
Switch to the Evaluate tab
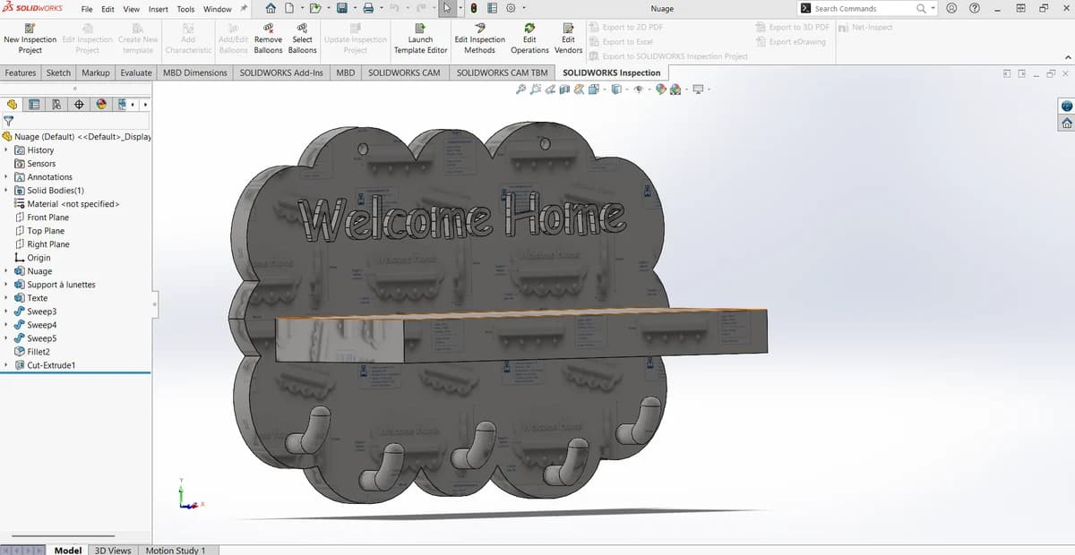coord(136,73)
